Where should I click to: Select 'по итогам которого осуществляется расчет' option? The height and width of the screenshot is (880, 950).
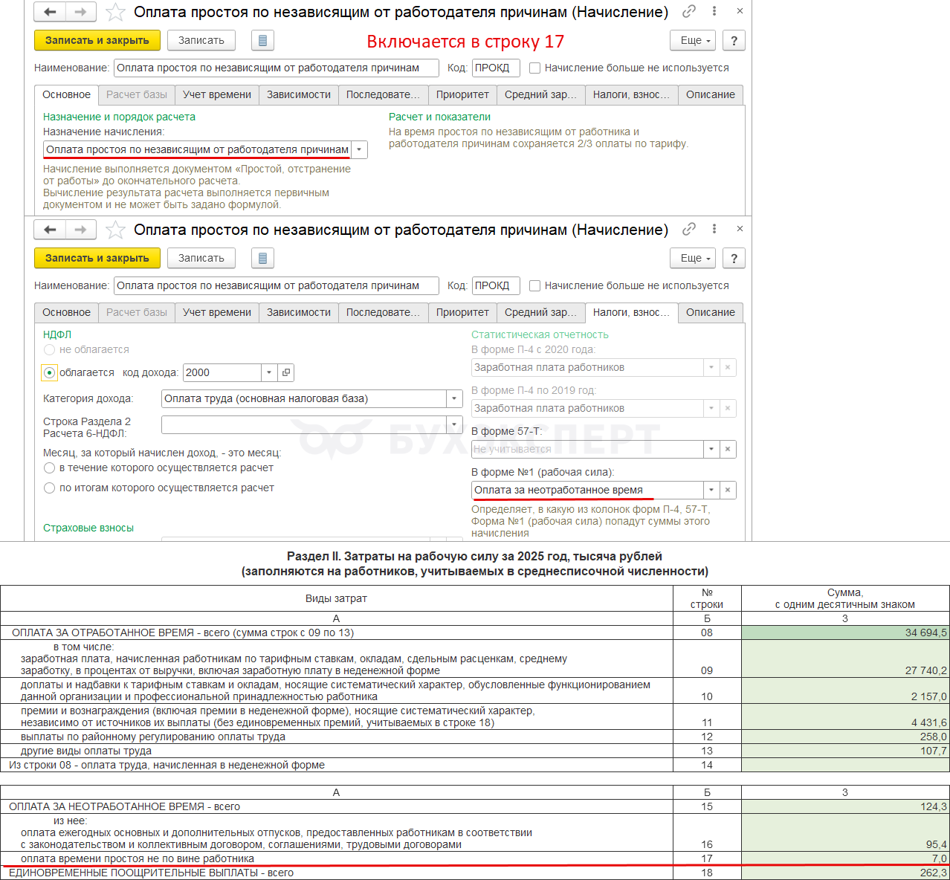pos(50,488)
